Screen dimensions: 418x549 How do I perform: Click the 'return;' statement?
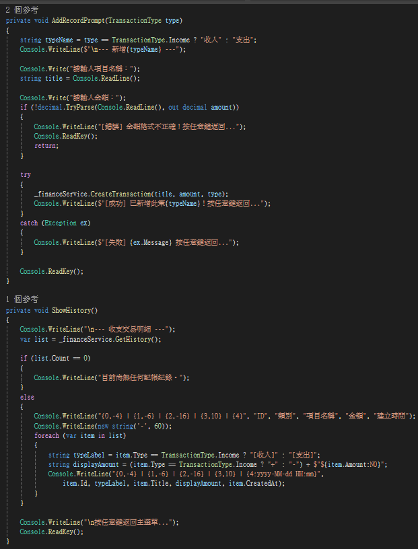click(x=46, y=145)
